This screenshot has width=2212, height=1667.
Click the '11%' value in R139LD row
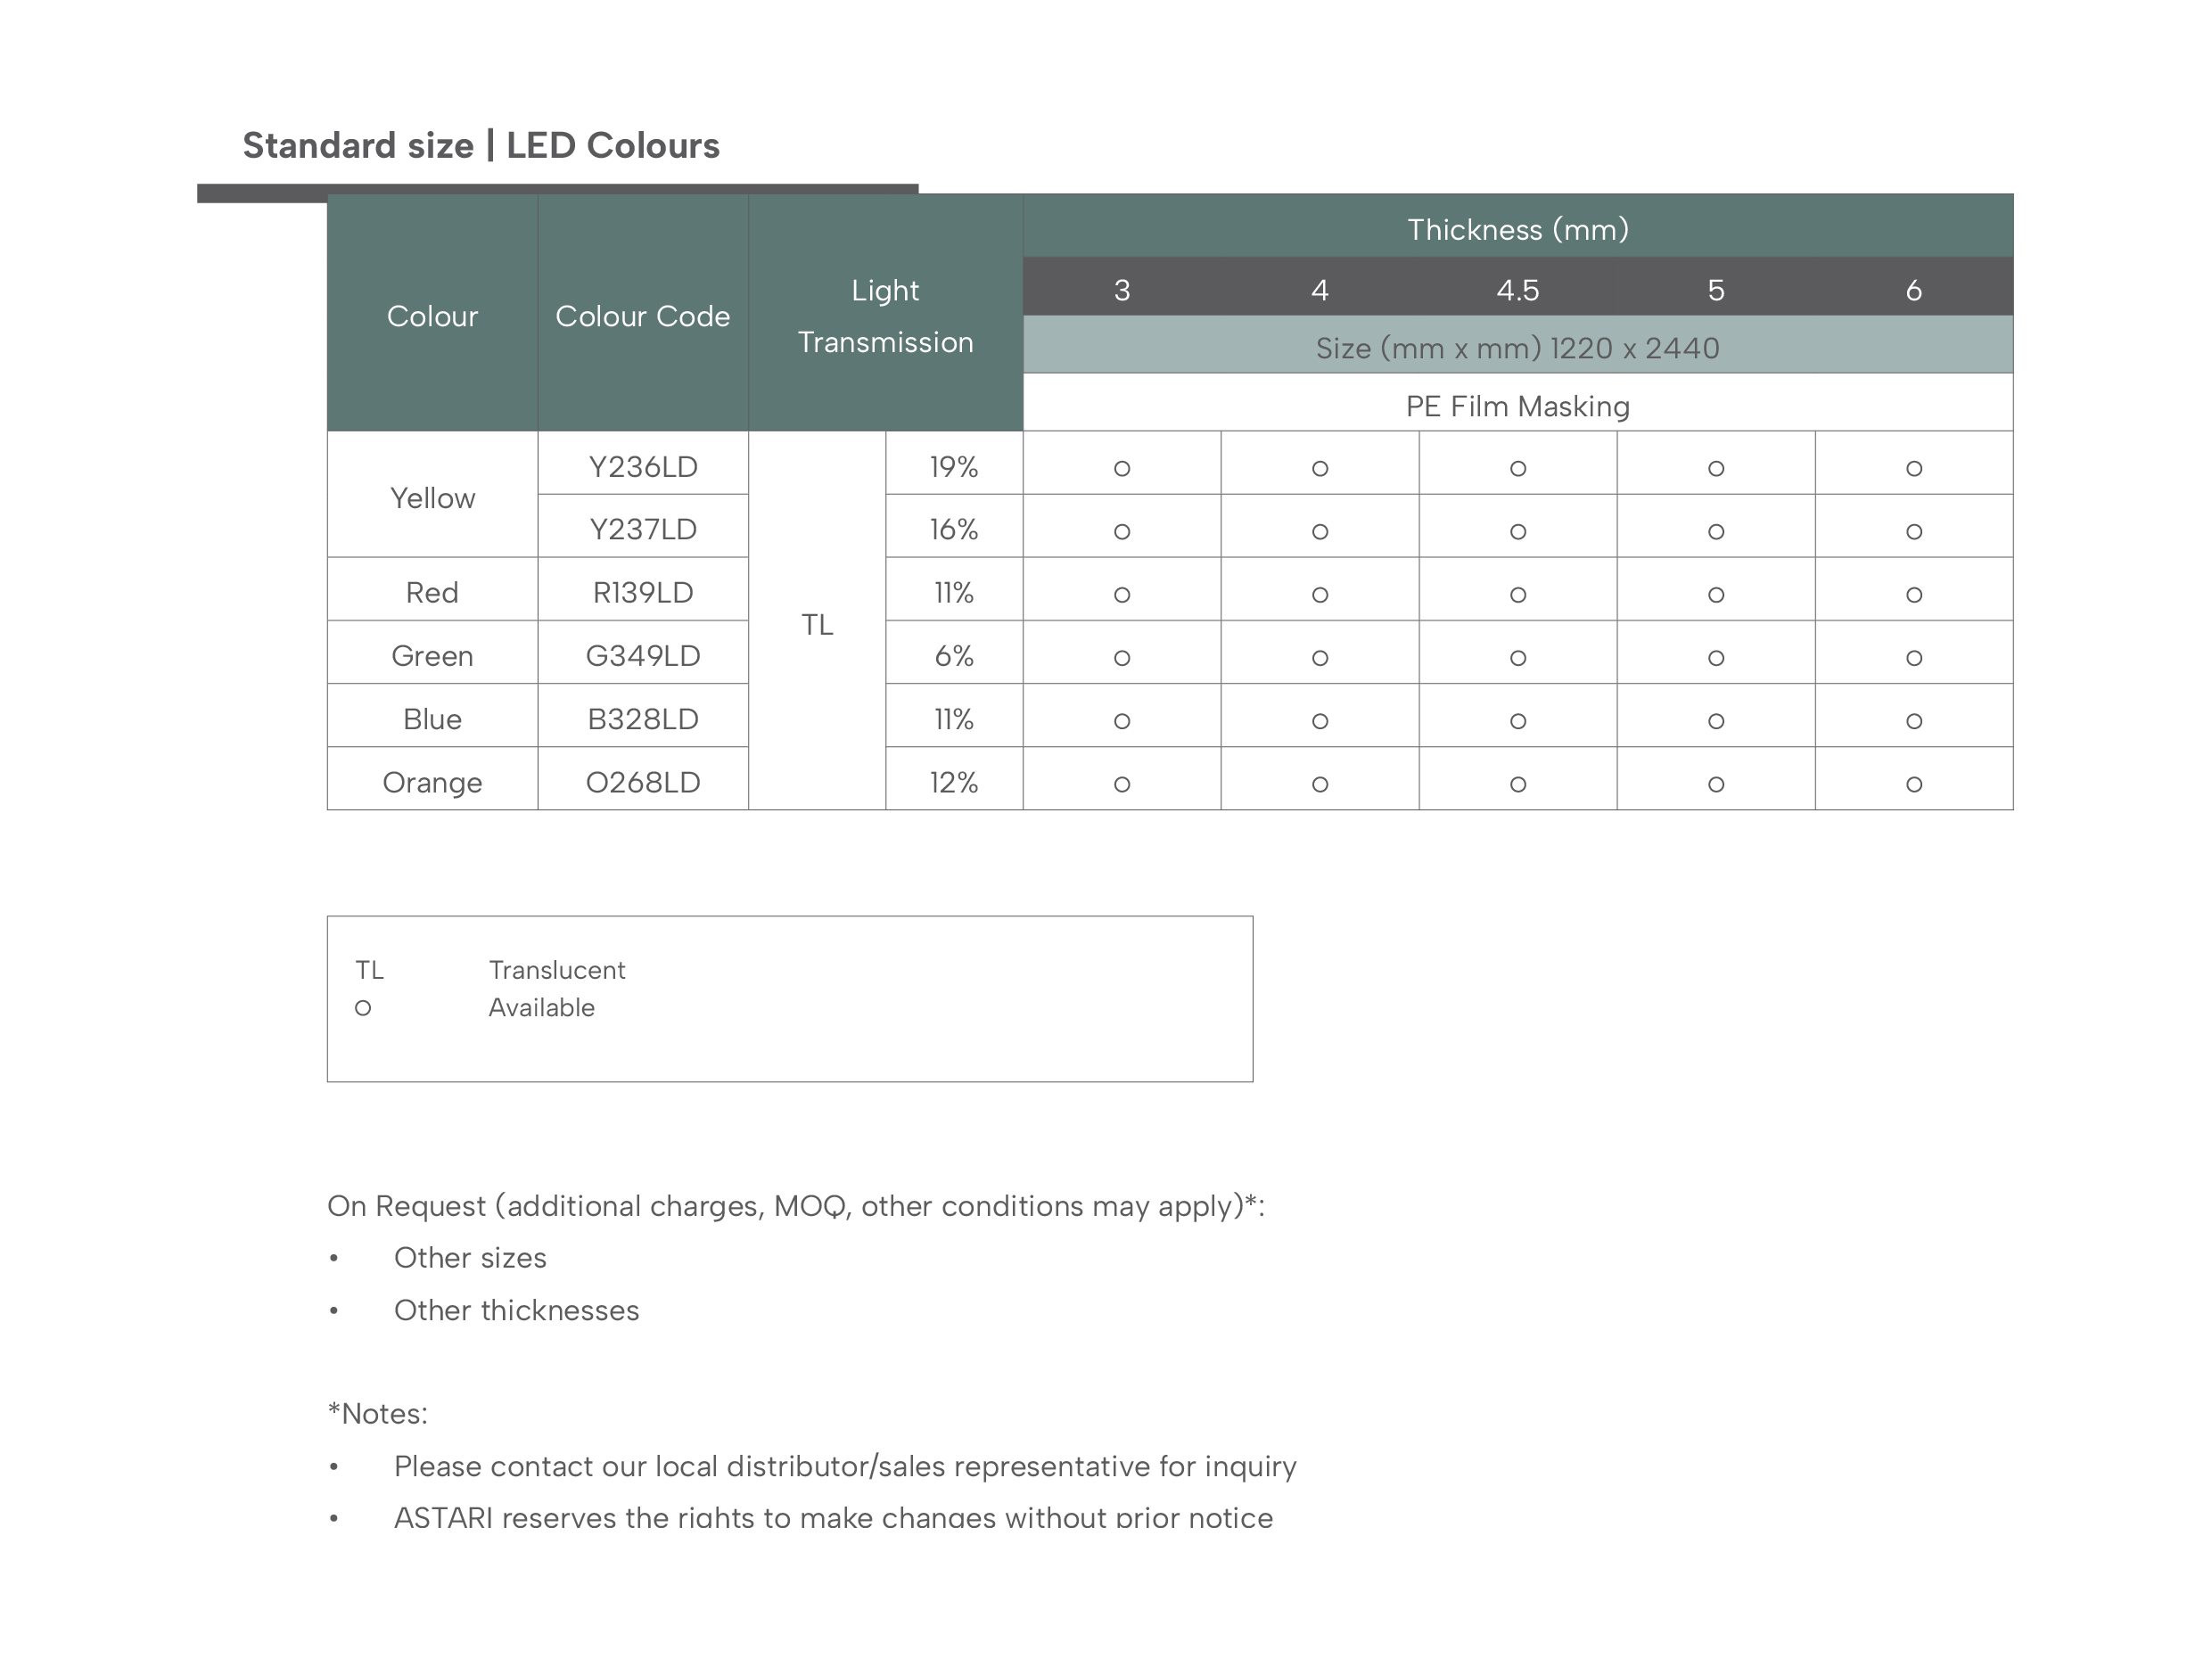coord(954,592)
